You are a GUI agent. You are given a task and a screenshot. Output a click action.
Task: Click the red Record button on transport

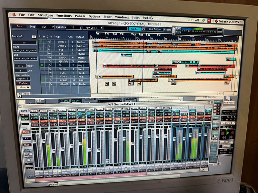tap(232, 133)
